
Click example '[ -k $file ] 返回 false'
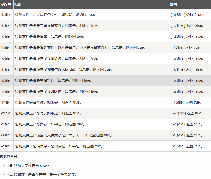(x=187, y=69)
